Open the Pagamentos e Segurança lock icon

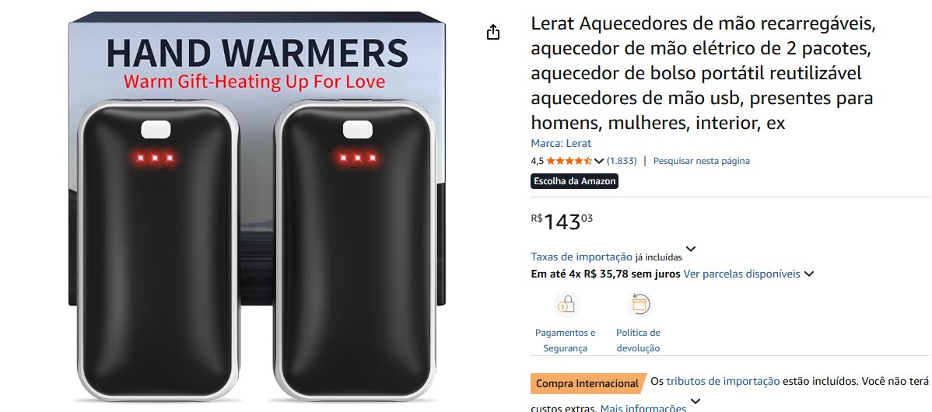pyautogui.click(x=566, y=305)
